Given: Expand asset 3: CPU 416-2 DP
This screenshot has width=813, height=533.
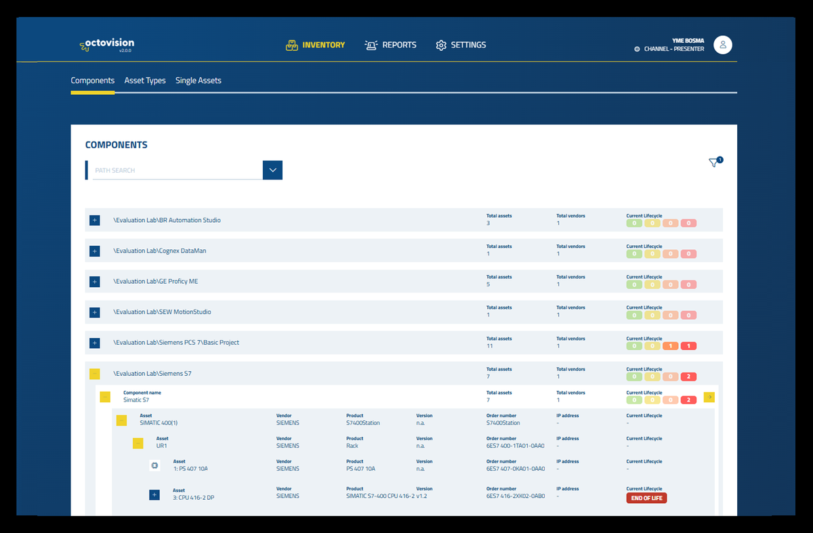Looking at the screenshot, I should click(154, 495).
